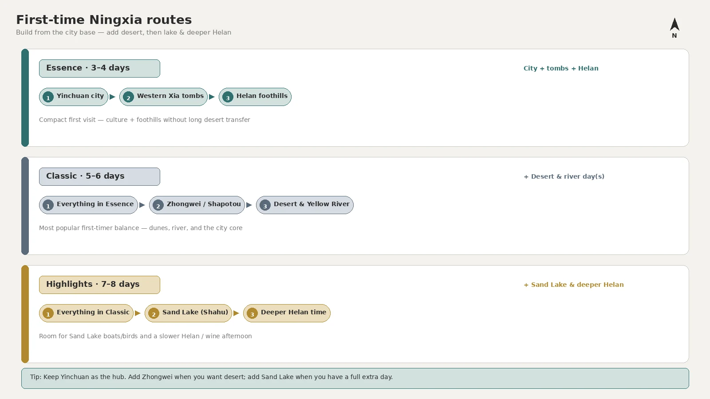710x399 pixels.
Task: Click number 2 badge beside Sand Lake
Action: point(154,313)
